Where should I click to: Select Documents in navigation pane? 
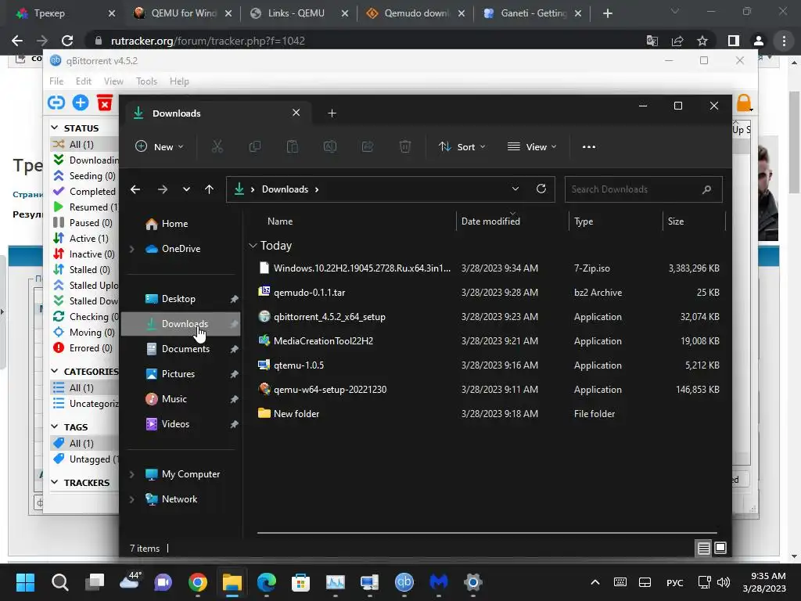pos(181,349)
